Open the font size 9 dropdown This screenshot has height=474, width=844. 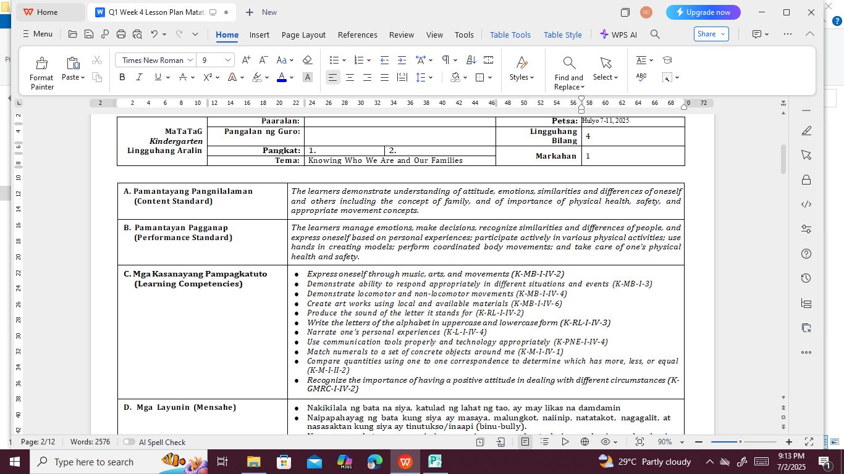(x=228, y=60)
